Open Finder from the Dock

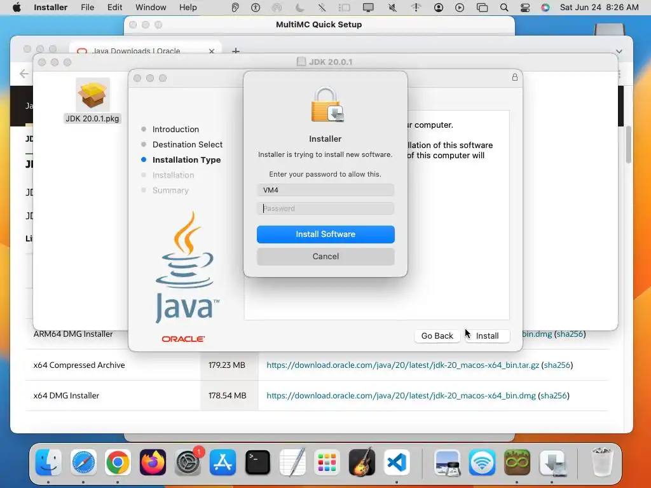(x=48, y=463)
